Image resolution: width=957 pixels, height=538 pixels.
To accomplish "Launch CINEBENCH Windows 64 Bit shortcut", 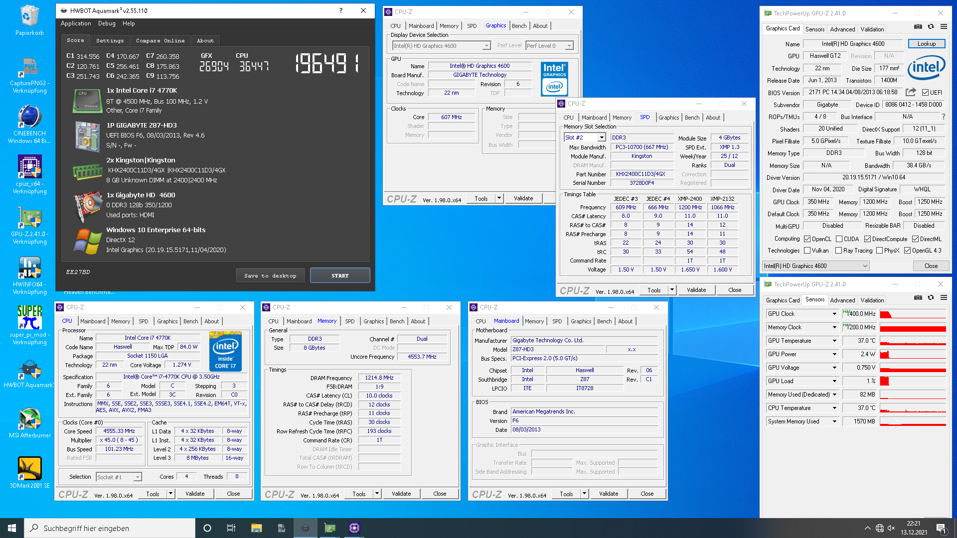I will tap(29, 125).
